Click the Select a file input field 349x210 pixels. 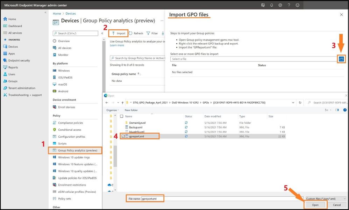click(x=254, y=59)
